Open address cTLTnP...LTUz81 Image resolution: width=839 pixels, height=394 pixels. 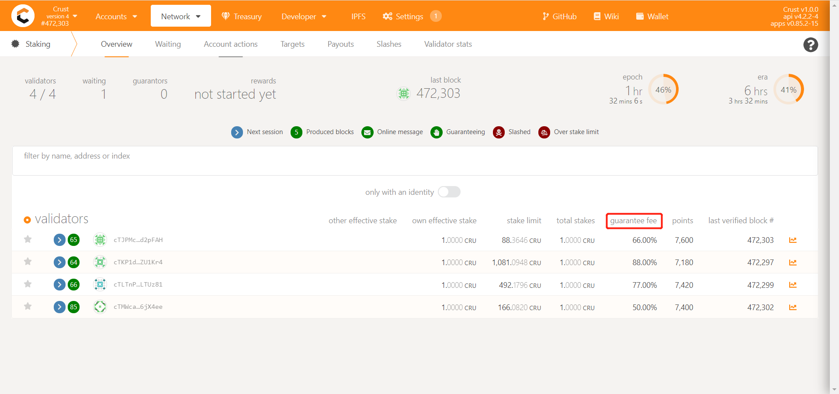[x=138, y=284]
